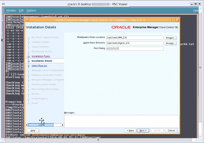Open the Window menu in VNC session
The height and width of the screenshot is (143, 204).
tap(11, 10)
